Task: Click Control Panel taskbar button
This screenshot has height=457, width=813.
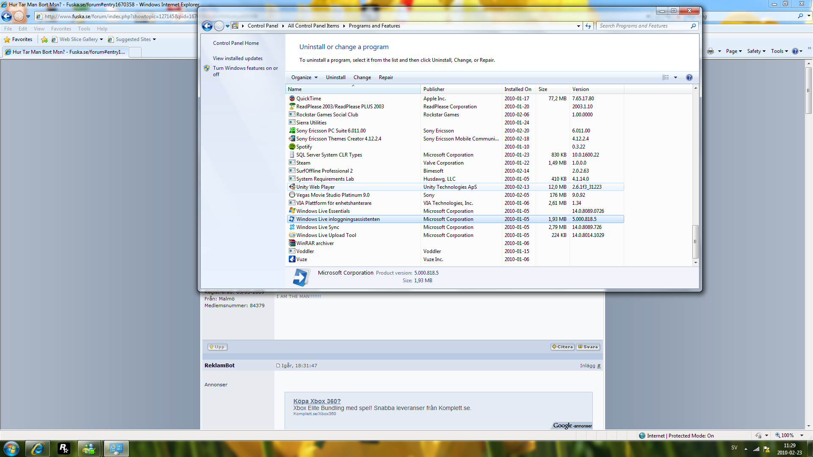Action: pyautogui.click(x=116, y=449)
